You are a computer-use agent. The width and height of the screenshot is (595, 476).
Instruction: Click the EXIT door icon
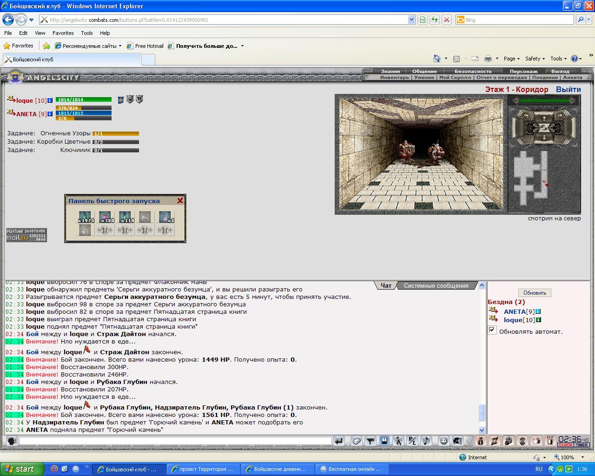click(x=550, y=441)
